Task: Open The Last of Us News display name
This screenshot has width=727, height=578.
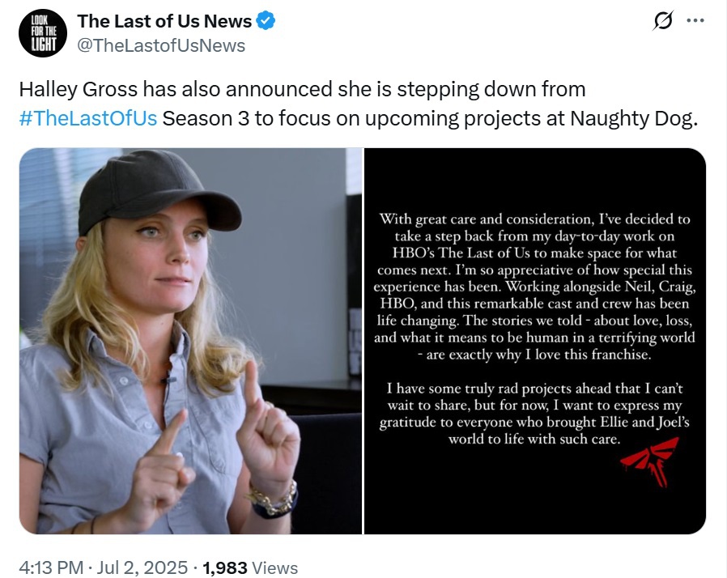Action: coord(164,21)
